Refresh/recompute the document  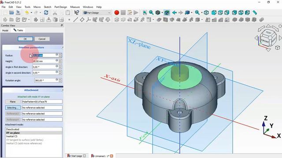point(46,13)
